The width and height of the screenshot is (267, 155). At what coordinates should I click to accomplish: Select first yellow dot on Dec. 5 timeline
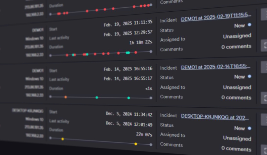pyautogui.click(x=63, y=139)
